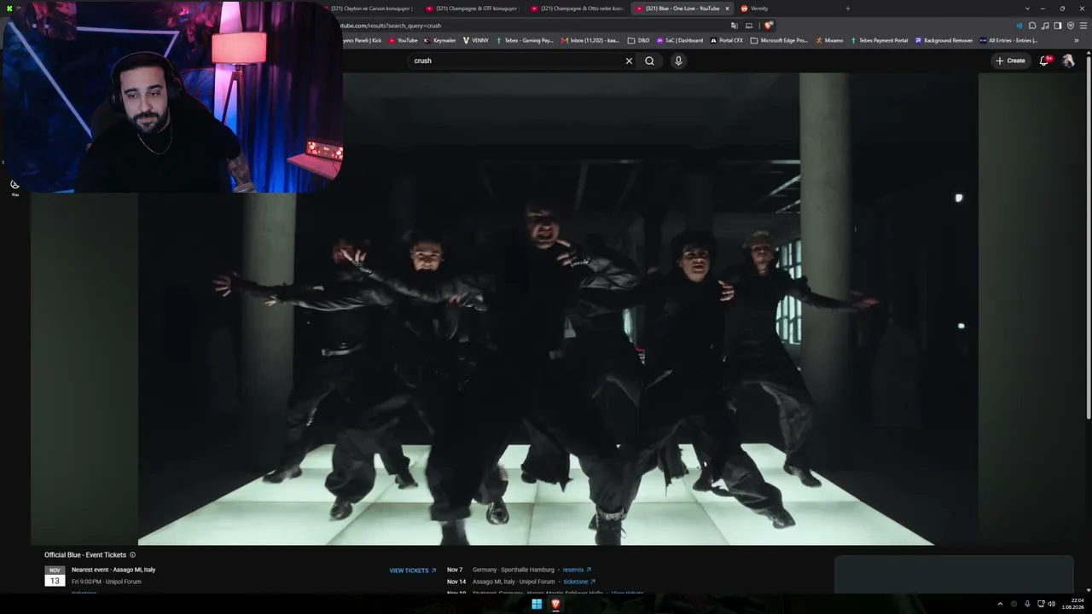The height and width of the screenshot is (614, 1092).
Task: Open the D&D bookmarks folder
Action: pyautogui.click(x=638, y=40)
